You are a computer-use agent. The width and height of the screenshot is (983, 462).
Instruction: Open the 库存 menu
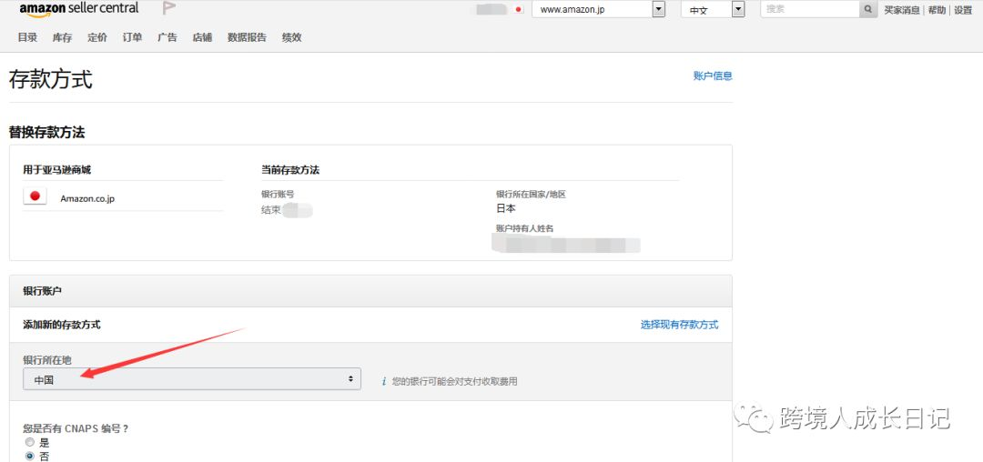pos(62,37)
